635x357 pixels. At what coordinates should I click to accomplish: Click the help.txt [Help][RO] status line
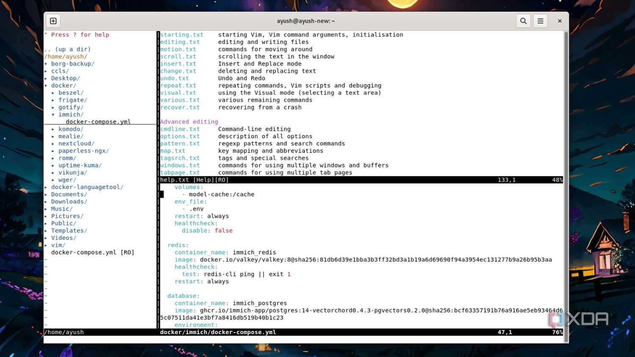coord(361,180)
